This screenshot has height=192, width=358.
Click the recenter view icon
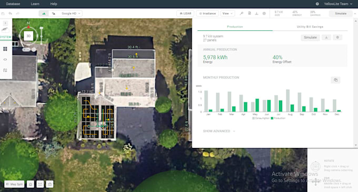tap(34, 49)
